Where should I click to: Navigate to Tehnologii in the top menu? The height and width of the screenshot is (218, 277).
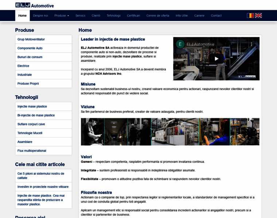click(x=114, y=16)
